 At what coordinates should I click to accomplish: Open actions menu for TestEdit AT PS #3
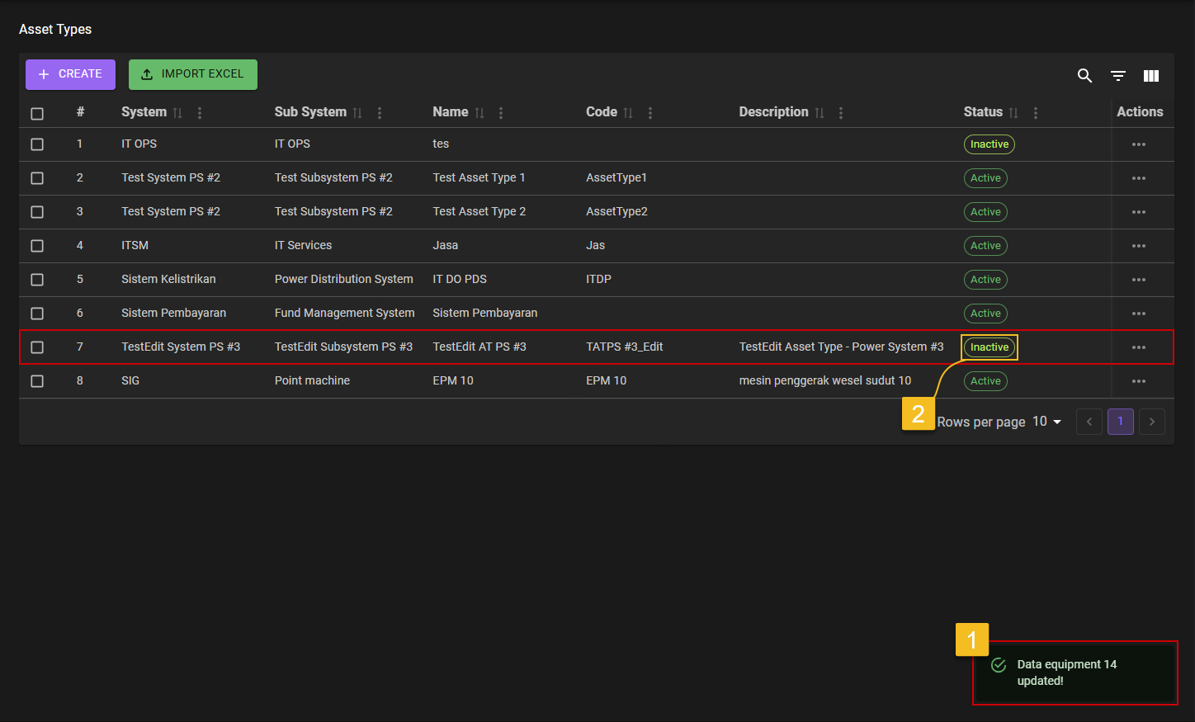pyautogui.click(x=1139, y=347)
